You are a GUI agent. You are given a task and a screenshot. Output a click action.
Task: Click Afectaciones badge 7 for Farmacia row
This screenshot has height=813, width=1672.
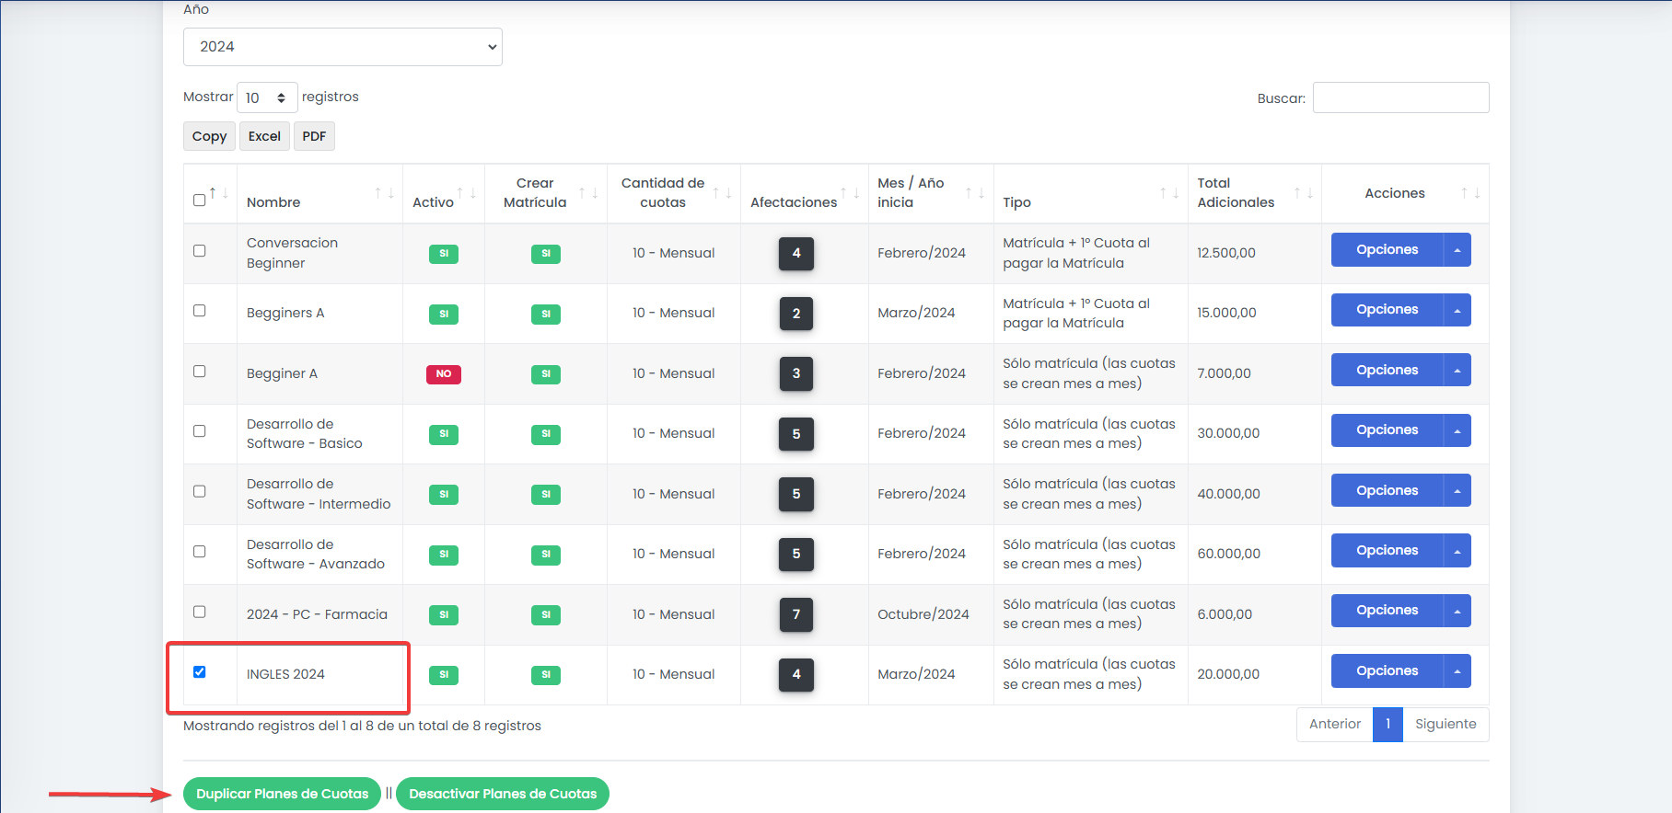pos(796,614)
